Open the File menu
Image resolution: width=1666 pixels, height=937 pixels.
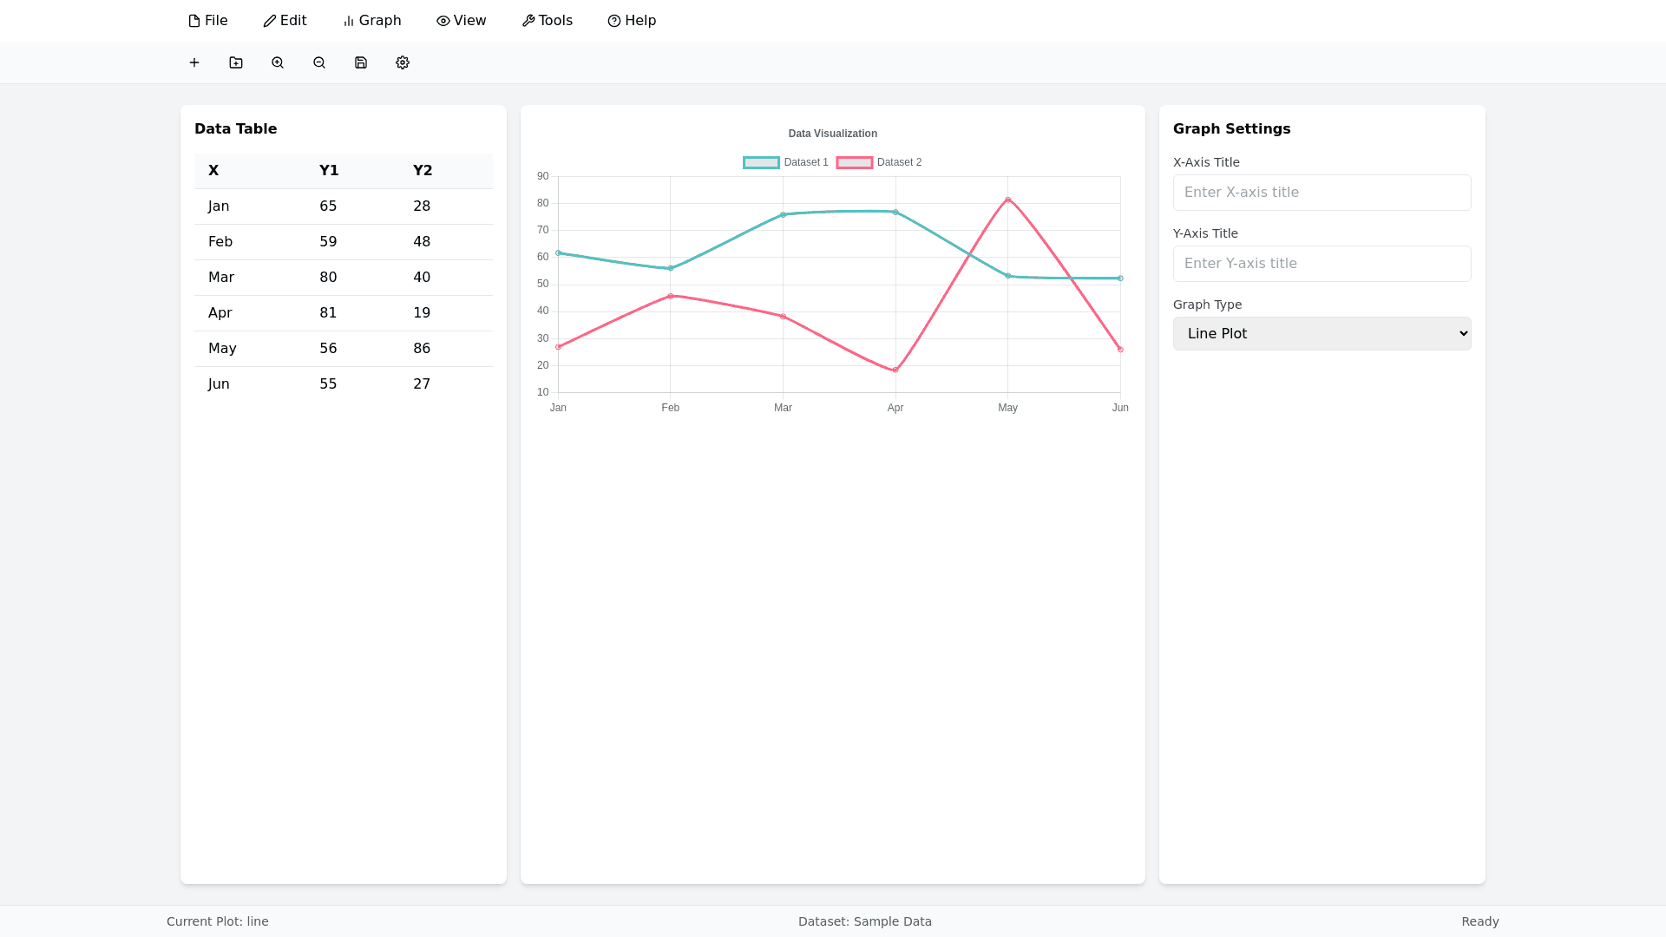[207, 20]
